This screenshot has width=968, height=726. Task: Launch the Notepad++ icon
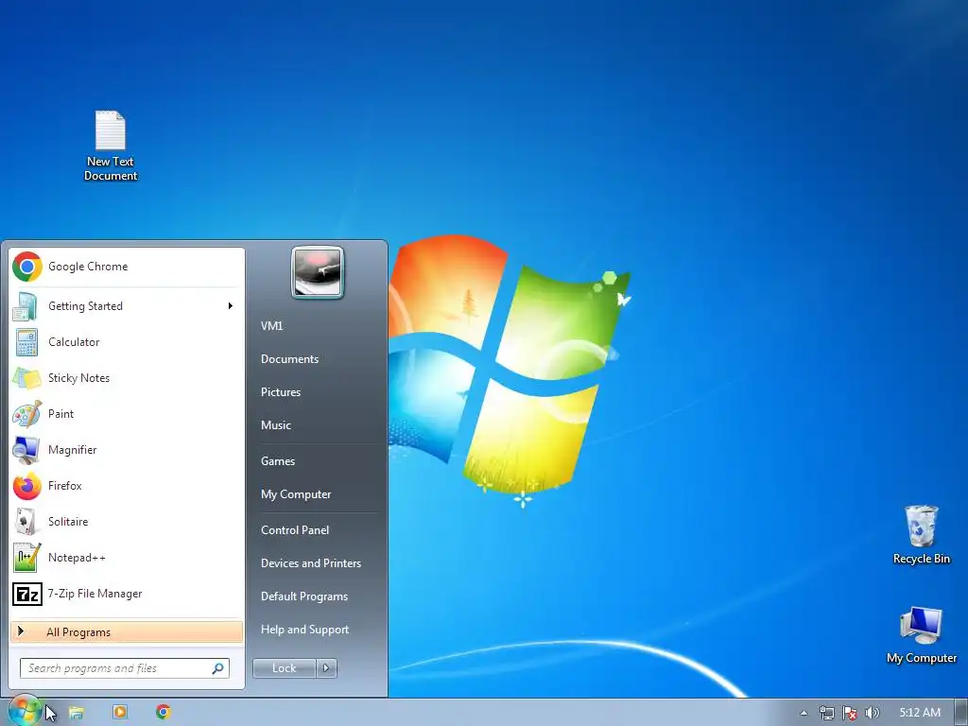coord(26,558)
